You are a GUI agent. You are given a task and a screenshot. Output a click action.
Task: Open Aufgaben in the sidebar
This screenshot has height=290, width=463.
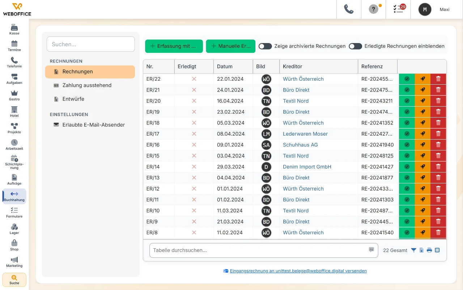pyautogui.click(x=14, y=79)
